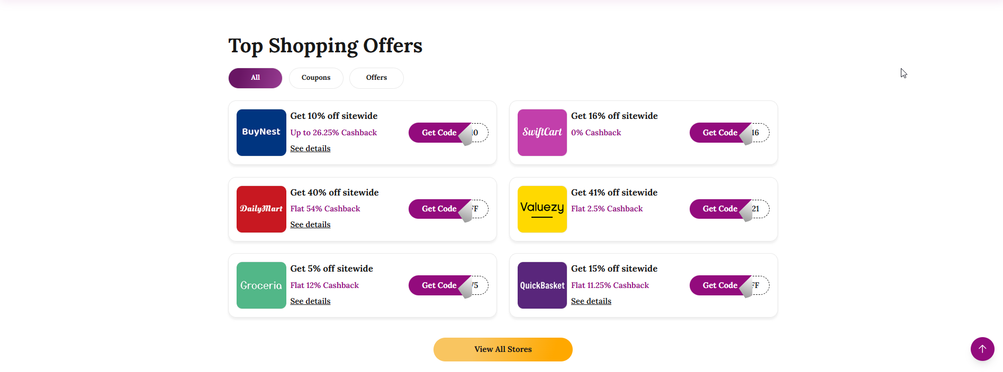Screen dimensions: 1003x372
Task: Click the BuyNest store logo
Action: click(261, 133)
